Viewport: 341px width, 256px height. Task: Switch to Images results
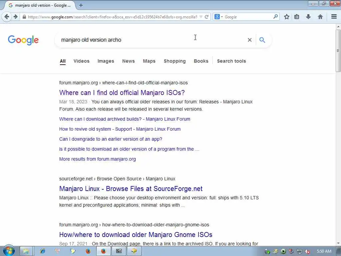coord(106,61)
